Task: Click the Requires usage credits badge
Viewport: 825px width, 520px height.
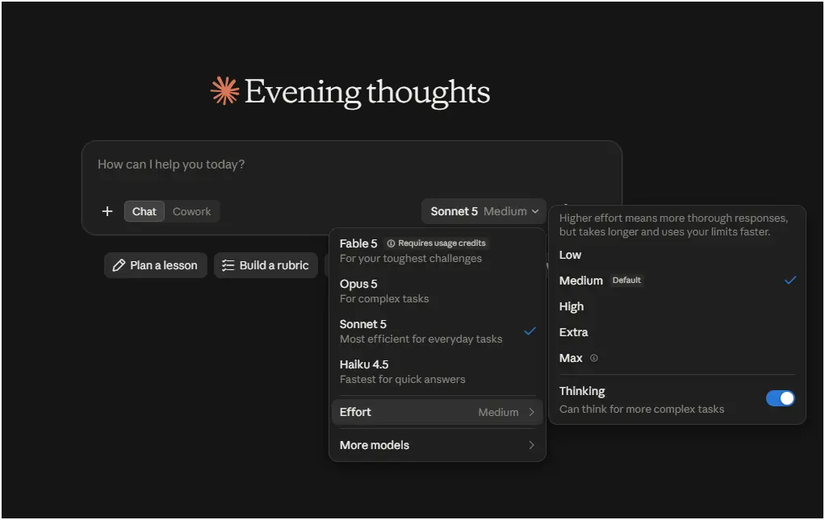Action: click(x=436, y=243)
